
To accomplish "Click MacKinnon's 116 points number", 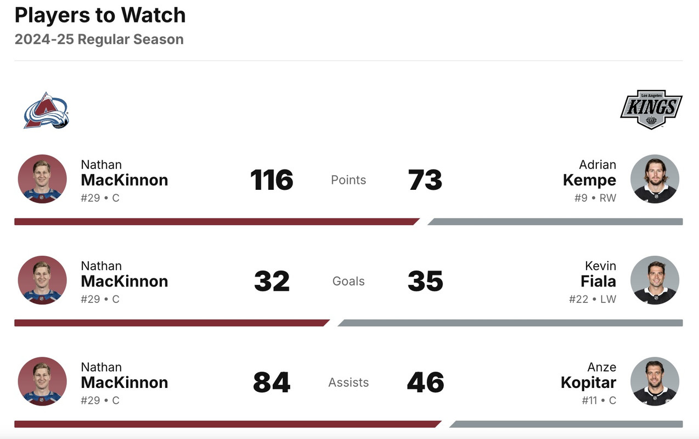I will coord(272,180).
